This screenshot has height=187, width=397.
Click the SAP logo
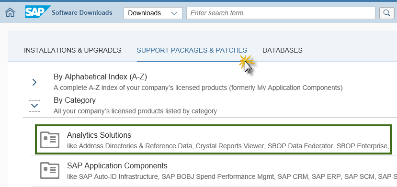point(37,12)
